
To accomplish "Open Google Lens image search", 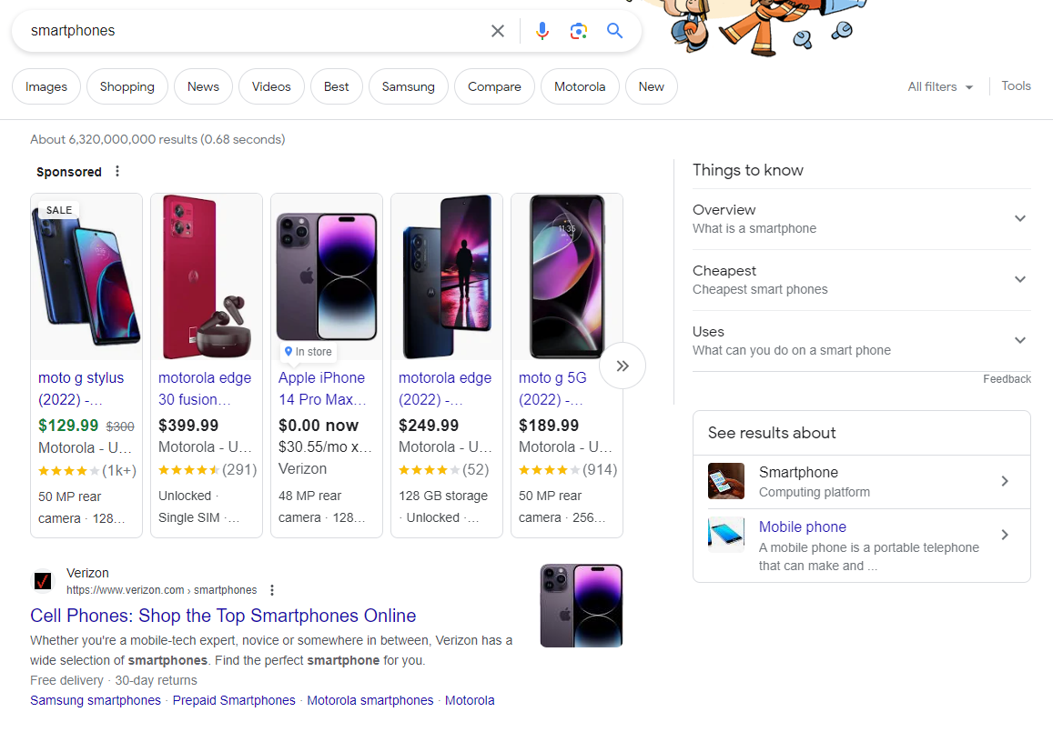I will (579, 30).
